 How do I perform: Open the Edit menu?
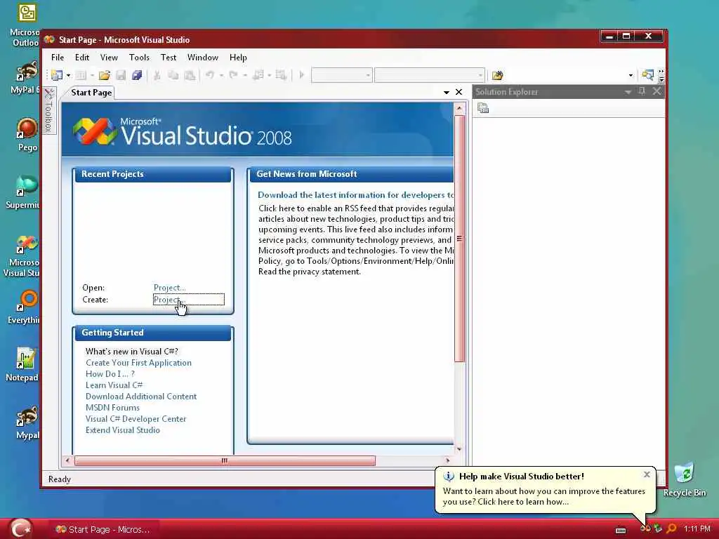pos(82,58)
